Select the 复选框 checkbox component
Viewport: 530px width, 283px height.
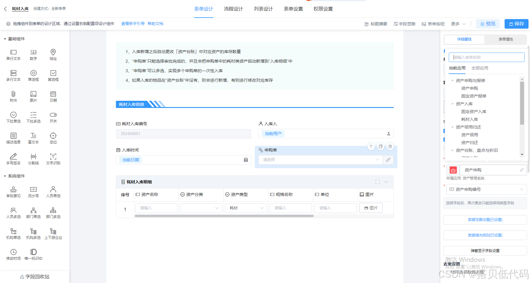(x=53, y=76)
